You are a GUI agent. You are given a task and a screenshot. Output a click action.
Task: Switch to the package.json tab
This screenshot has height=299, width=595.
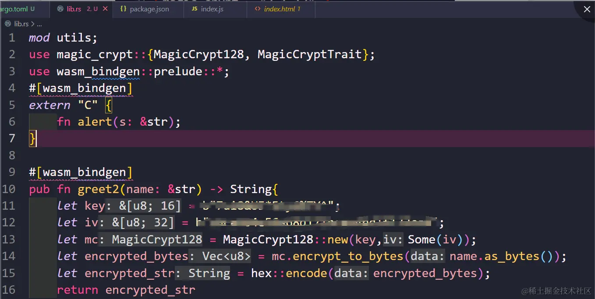149,9
